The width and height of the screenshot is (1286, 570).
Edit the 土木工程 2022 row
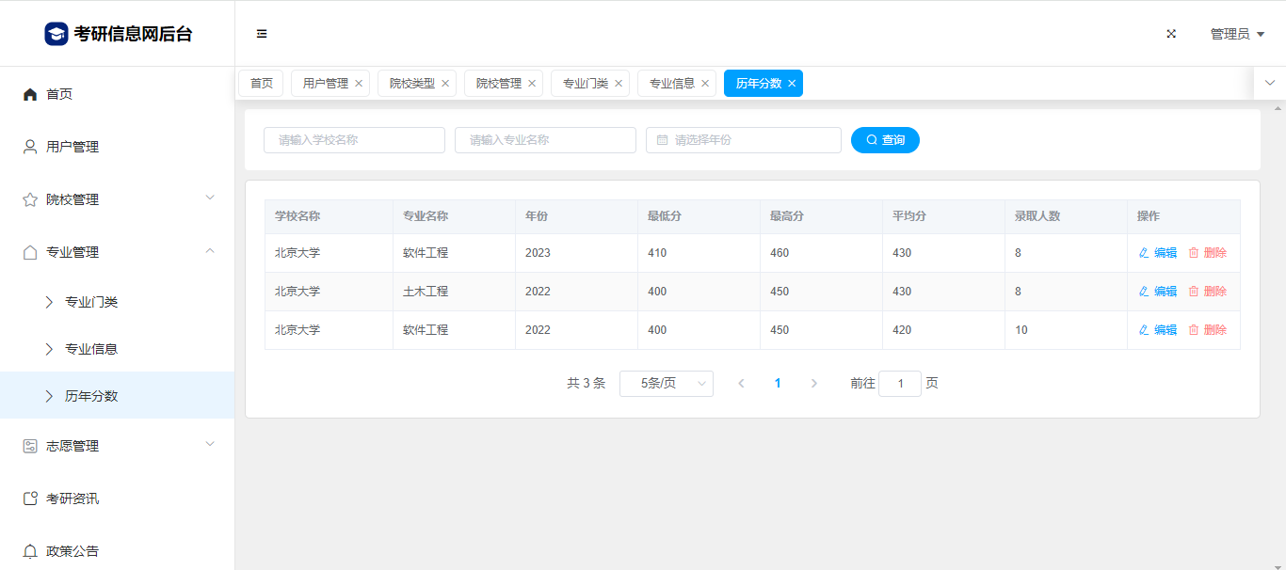tap(1158, 292)
